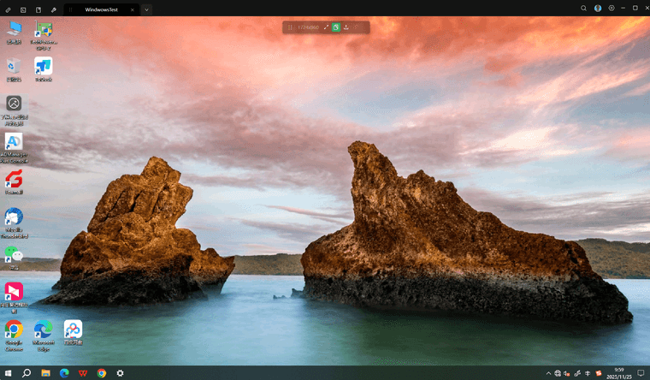Image resolution: width=650 pixels, height=380 pixels.
Task: Open Google Chrome desktop shortcut
Action: (14, 330)
